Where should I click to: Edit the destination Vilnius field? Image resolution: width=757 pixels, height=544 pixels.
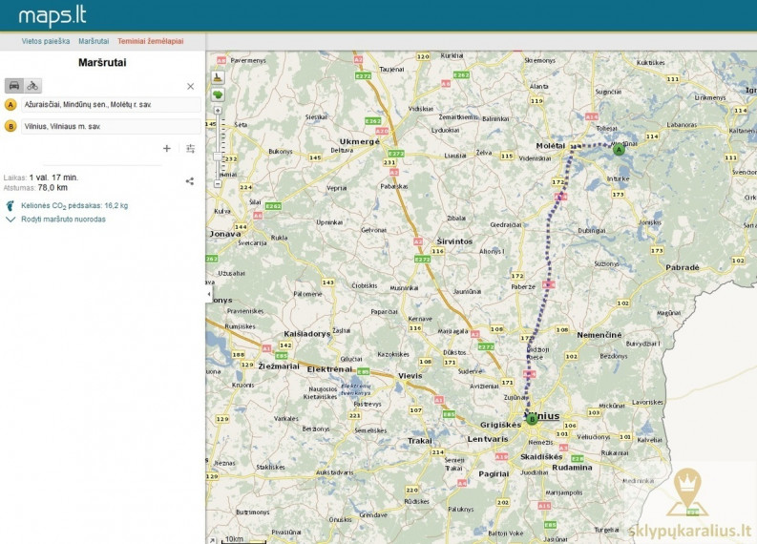(111, 126)
